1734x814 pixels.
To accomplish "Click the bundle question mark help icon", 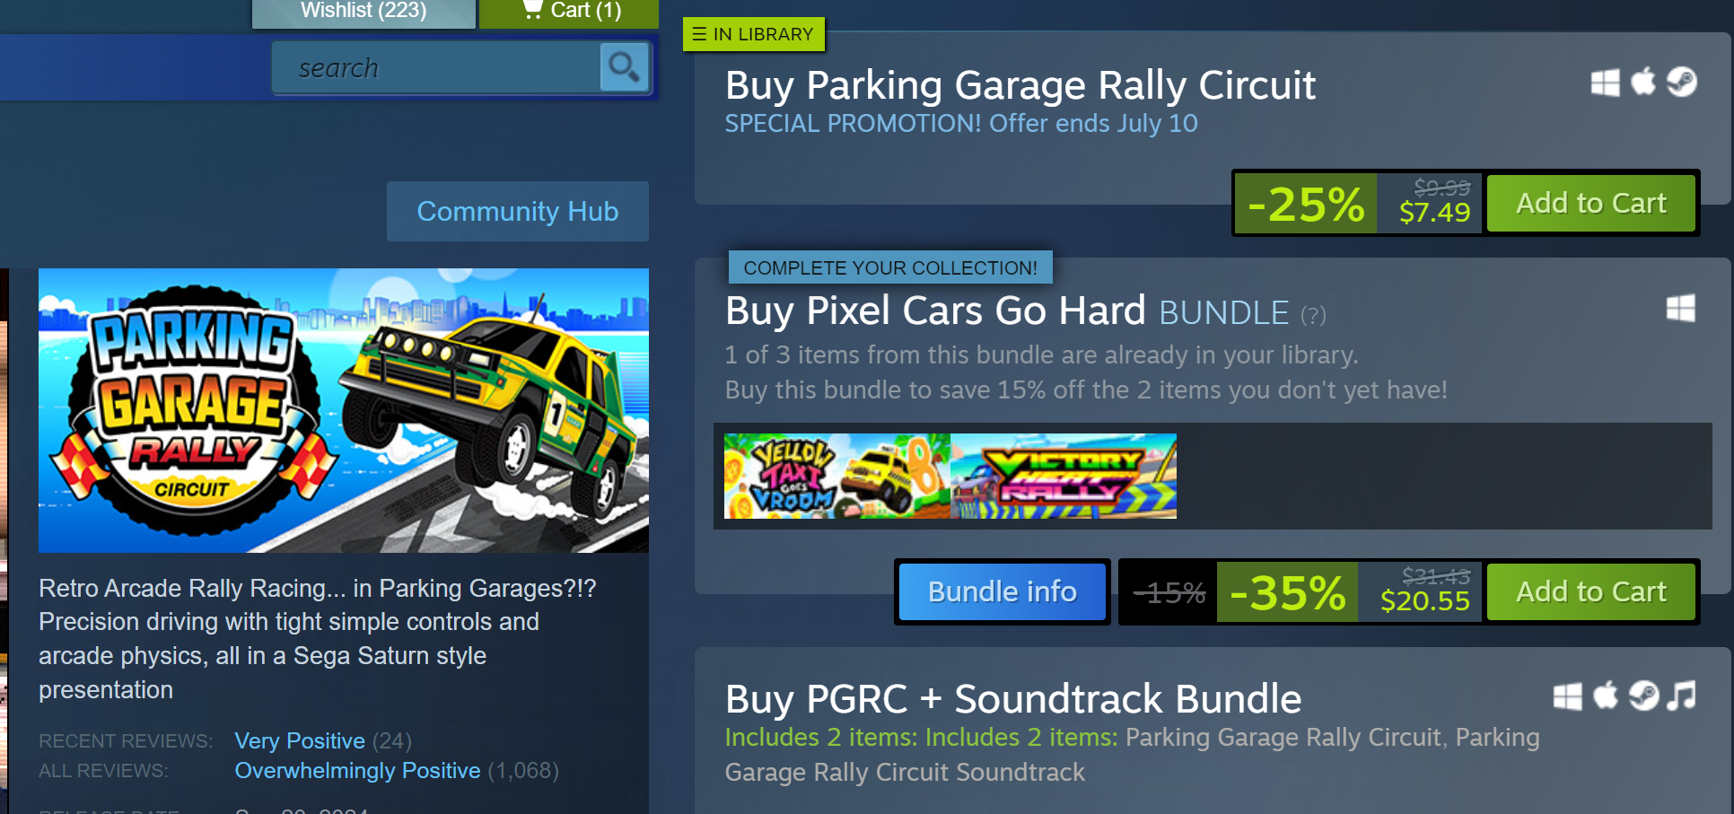I will pyautogui.click(x=1313, y=315).
